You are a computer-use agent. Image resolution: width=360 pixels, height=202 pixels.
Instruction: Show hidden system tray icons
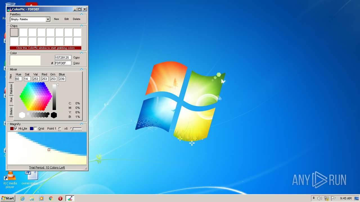coord(314,198)
